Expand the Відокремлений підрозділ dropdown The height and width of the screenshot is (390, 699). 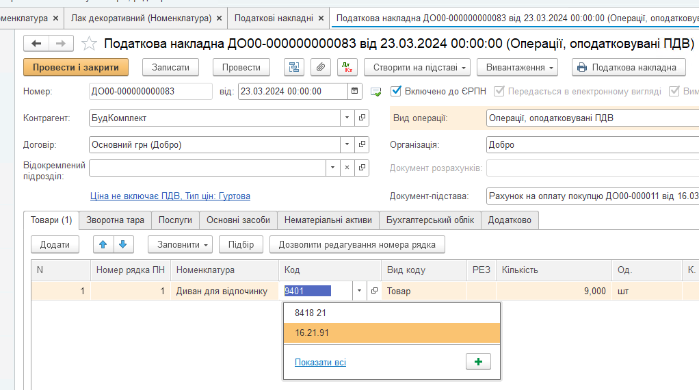pyautogui.click(x=332, y=168)
